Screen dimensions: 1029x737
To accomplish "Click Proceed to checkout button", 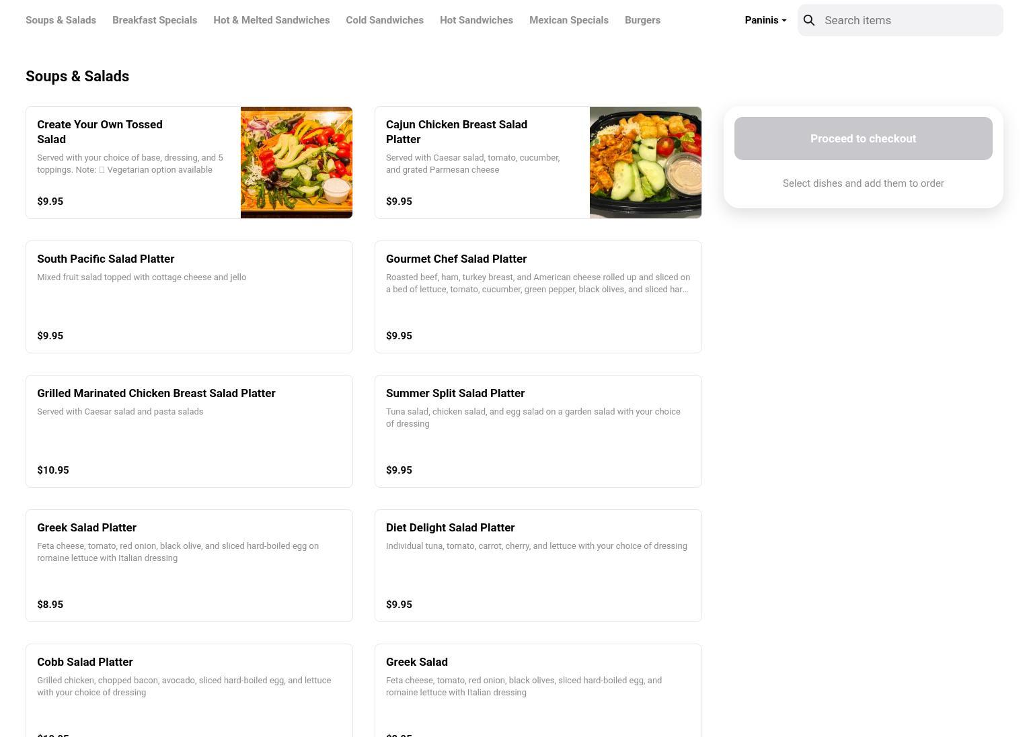I will [863, 138].
